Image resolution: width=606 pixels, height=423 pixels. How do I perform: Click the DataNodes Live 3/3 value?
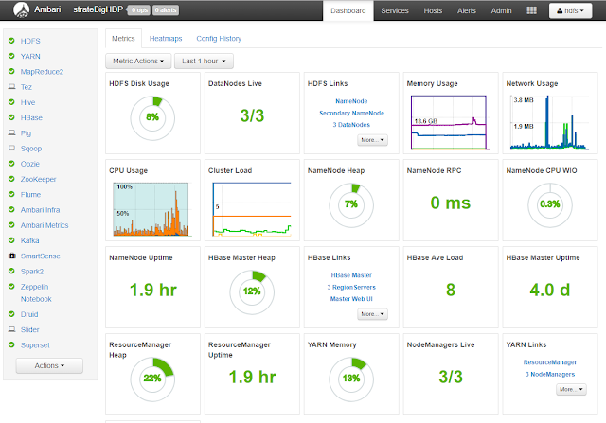pyautogui.click(x=252, y=115)
